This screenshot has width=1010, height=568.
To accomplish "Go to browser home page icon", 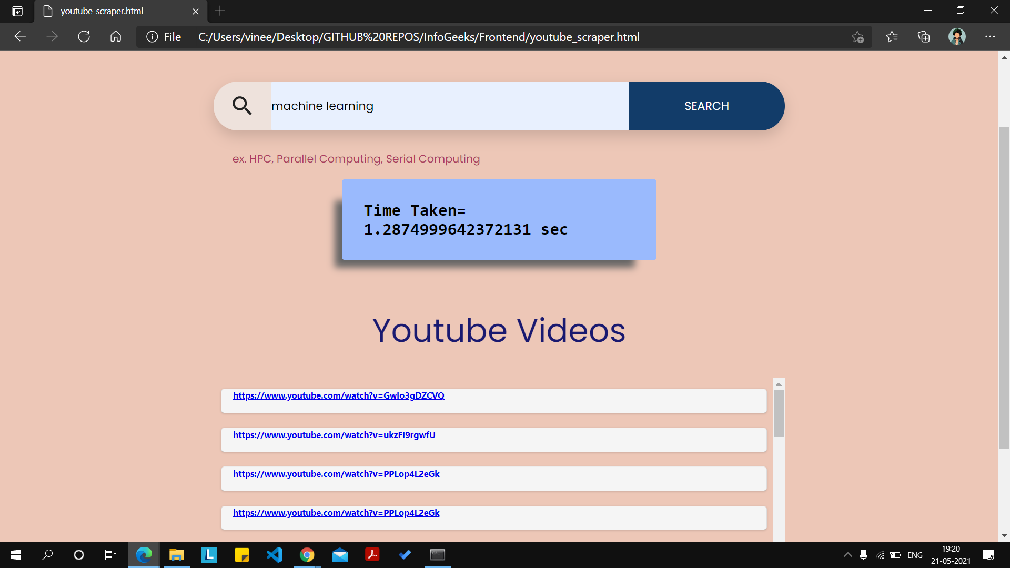I will pos(116,37).
